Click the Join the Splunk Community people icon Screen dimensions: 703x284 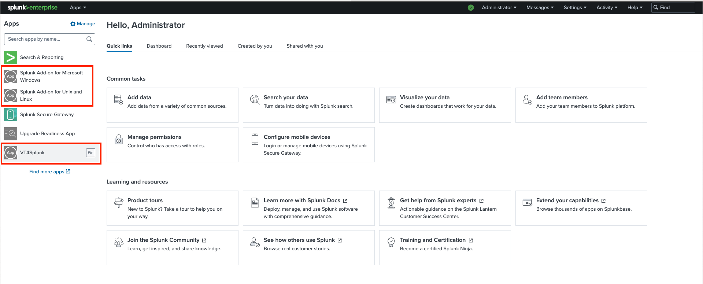click(x=118, y=242)
